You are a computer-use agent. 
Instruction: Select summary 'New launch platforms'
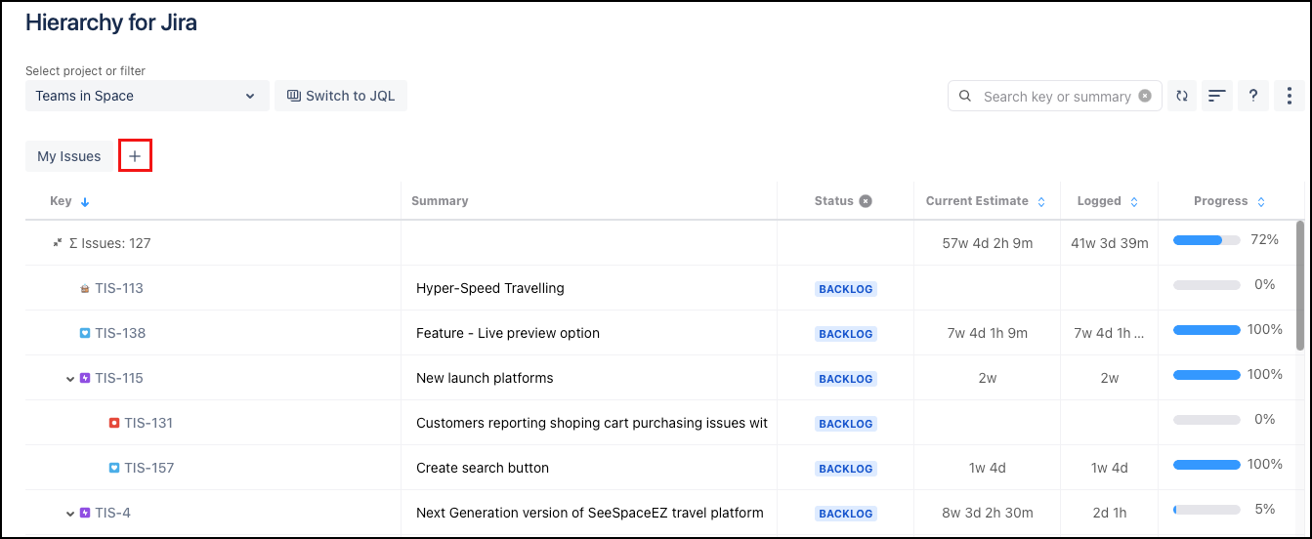[x=485, y=378]
